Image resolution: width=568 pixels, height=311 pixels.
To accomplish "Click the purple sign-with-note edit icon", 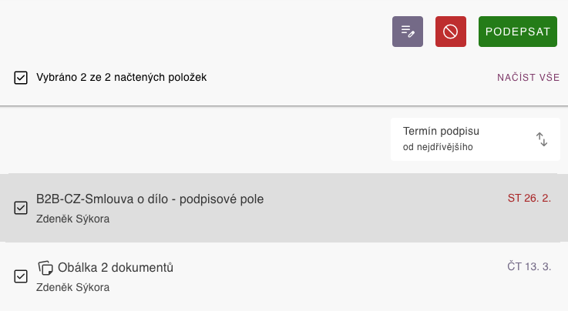I will (408, 32).
